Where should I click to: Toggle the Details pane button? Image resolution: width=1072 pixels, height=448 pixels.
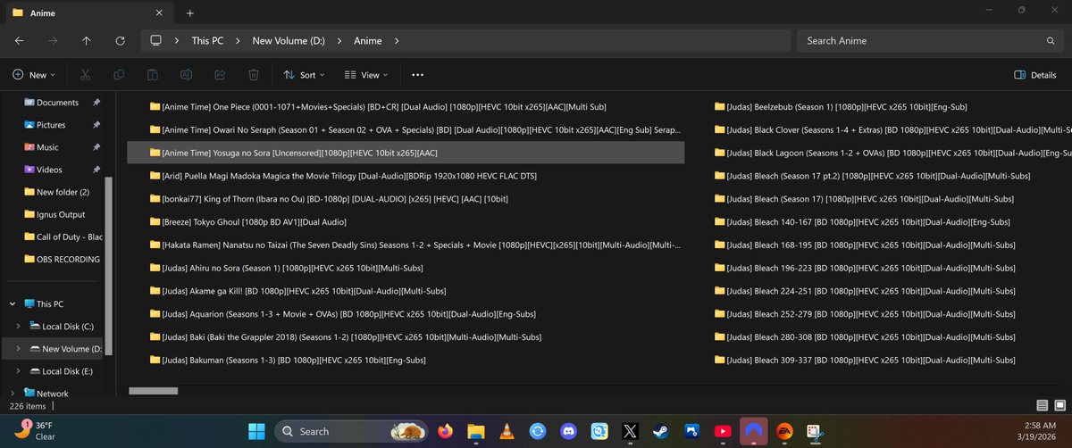click(1035, 76)
